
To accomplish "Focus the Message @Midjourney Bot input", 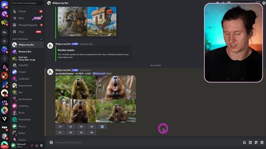I will click(x=146, y=142).
